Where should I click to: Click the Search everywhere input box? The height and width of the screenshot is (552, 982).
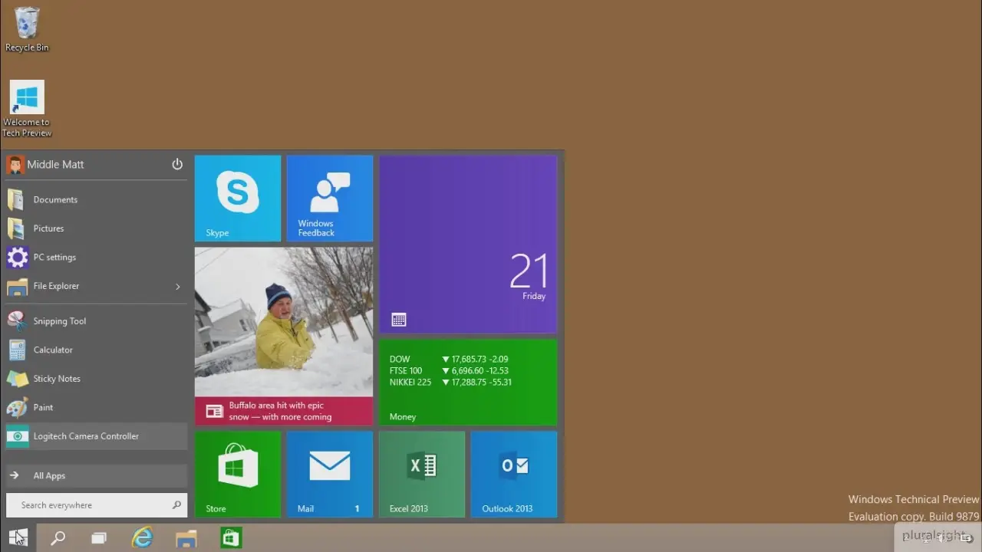coord(97,505)
